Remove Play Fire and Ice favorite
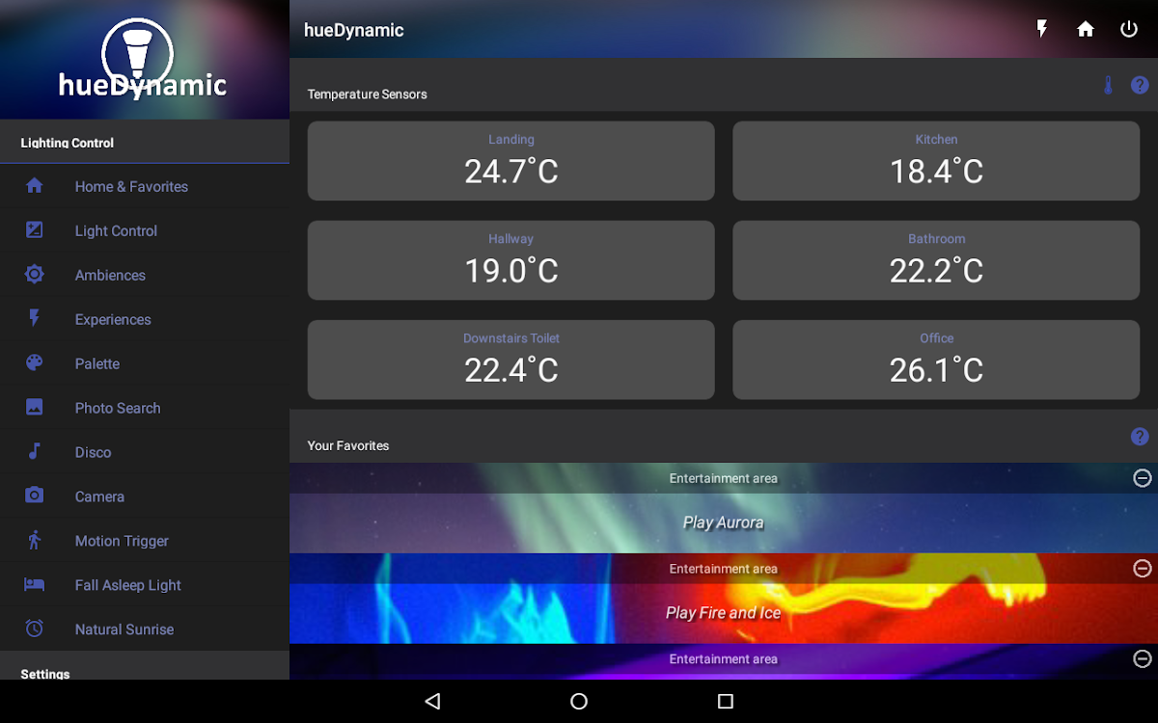Screen dimensions: 1158x723 1143,569
